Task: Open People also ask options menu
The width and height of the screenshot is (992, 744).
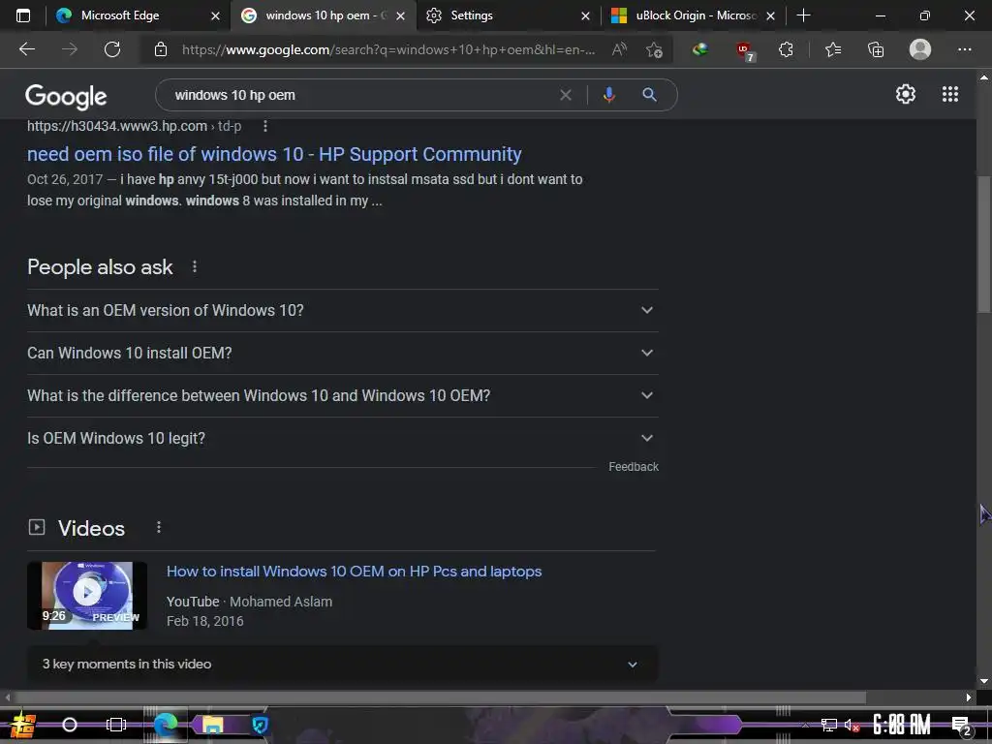Action: pyautogui.click(x=195, y=267)
